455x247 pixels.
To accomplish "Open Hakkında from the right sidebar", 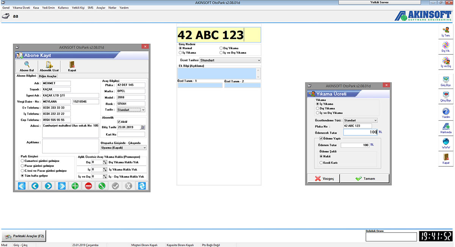I will tap(446, 127).
